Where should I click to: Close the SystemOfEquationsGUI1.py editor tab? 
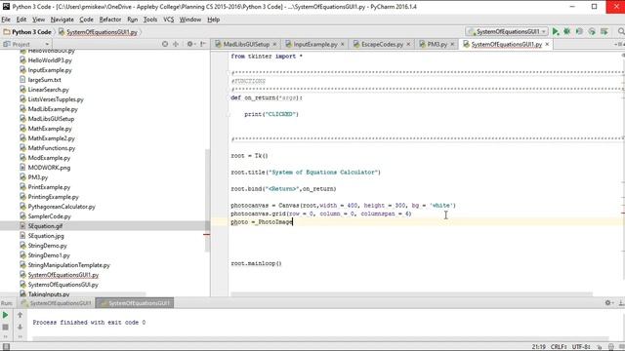pyautogui.click(x=547, y=44)
